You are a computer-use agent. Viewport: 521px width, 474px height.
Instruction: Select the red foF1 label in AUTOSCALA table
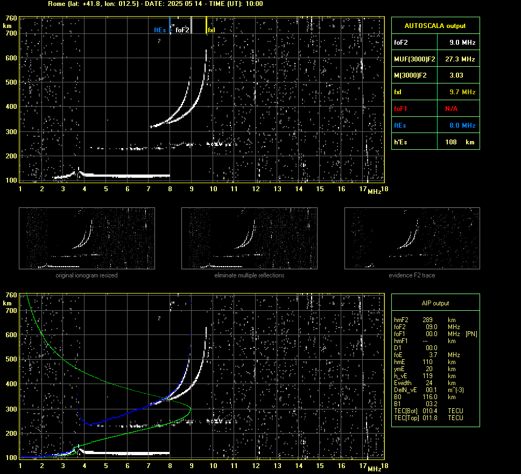click(400, 109)
